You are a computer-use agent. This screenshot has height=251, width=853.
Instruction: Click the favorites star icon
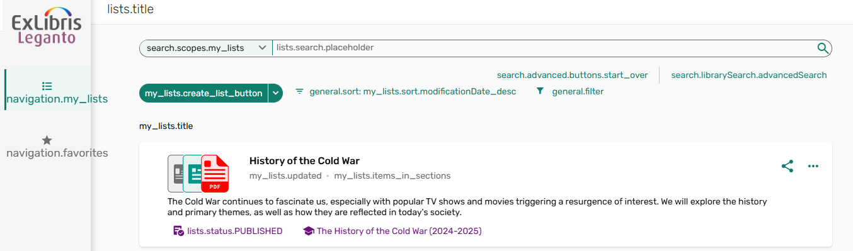pyautogui.click(x=47, y=140)
